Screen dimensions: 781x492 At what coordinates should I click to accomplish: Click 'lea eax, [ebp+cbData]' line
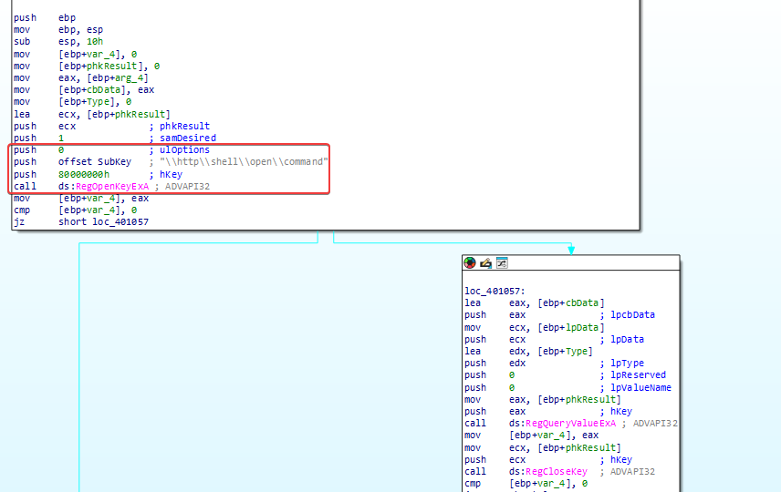[x=535, y=303]
